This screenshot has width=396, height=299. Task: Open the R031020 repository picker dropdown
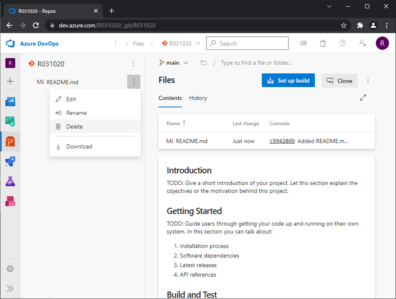[x=181, y=44]
